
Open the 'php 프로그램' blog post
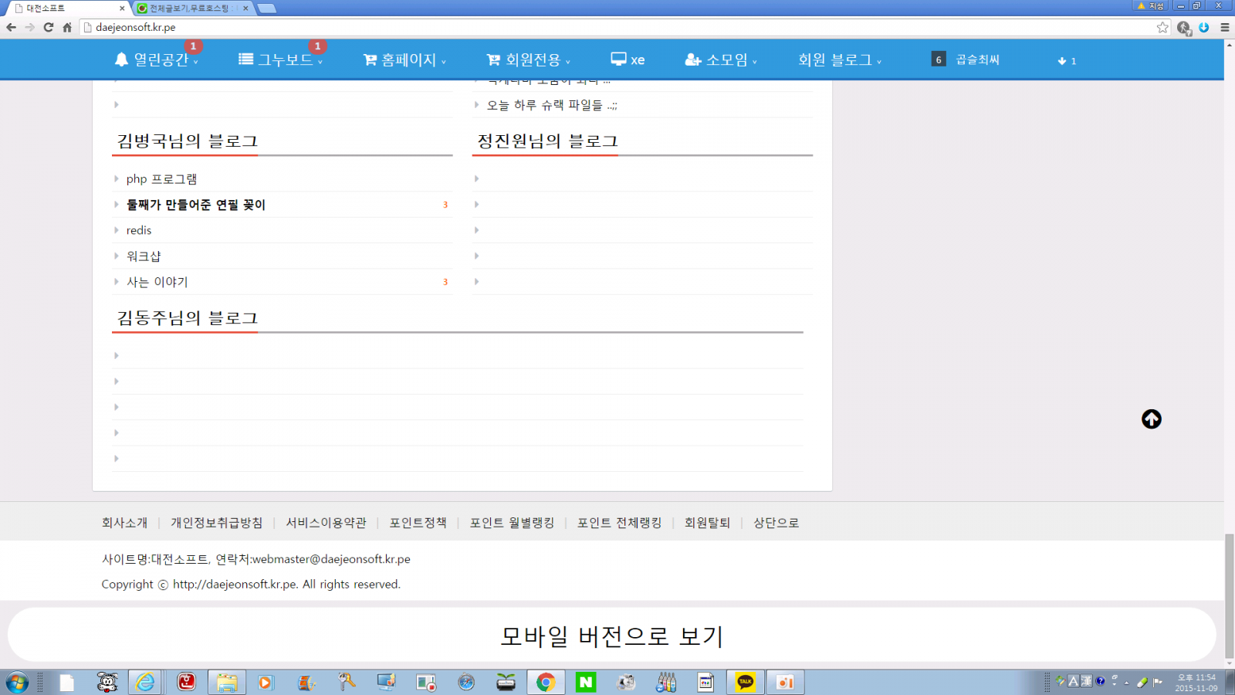pyautogui.click(x=161, y=178)
